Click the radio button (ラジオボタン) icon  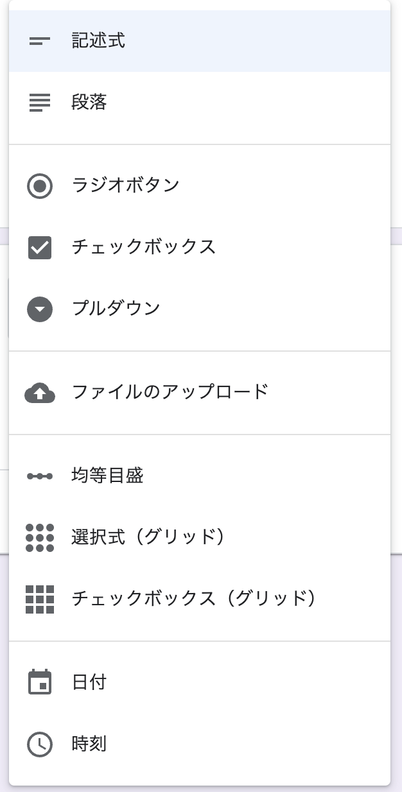point(39,186)
